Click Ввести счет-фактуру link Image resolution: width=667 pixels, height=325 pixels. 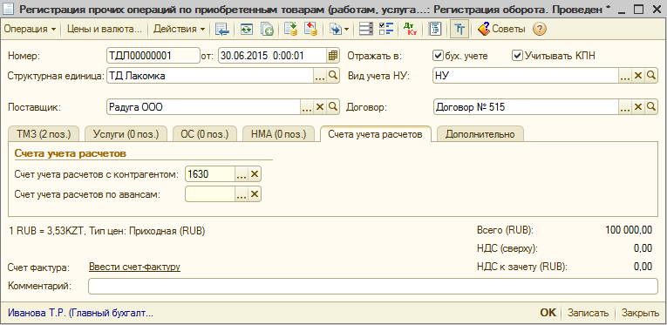pos(135,267)
